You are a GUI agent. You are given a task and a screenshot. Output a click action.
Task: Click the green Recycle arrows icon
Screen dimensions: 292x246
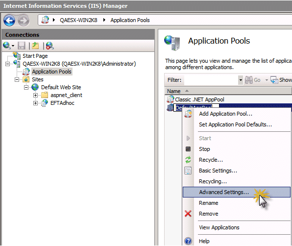point(188,160)
